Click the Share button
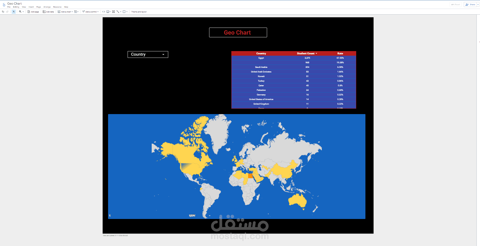The image size is (480, 246). tap(470, 5)
